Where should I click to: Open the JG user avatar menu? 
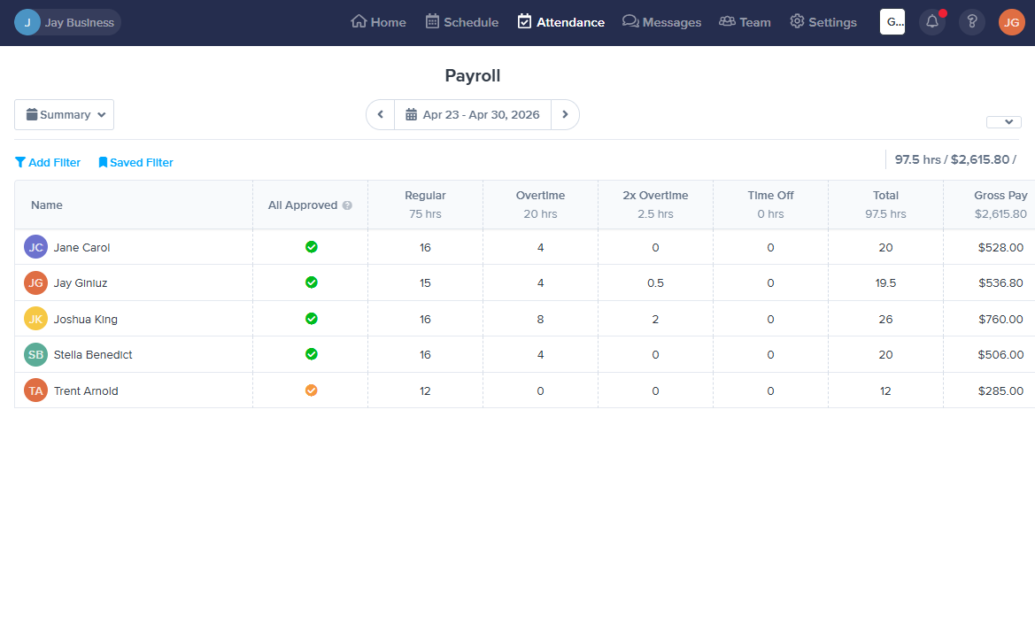pyautogui.click(x=1011, y=22)
